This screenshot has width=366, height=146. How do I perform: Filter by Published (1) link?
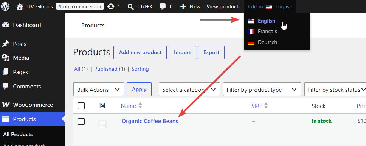click(110, 69)
